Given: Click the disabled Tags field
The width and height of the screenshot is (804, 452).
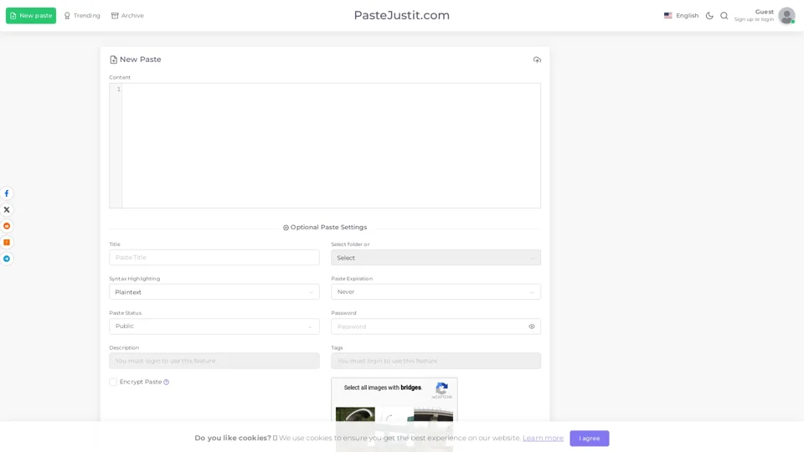Looking at the screenshot, I should pos(435,361).
